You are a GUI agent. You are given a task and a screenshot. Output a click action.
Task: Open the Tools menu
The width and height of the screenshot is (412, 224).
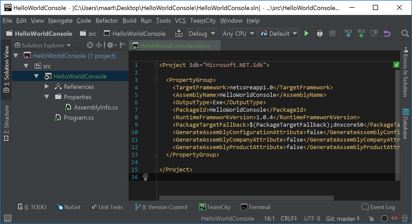click(x=163, y=21)
